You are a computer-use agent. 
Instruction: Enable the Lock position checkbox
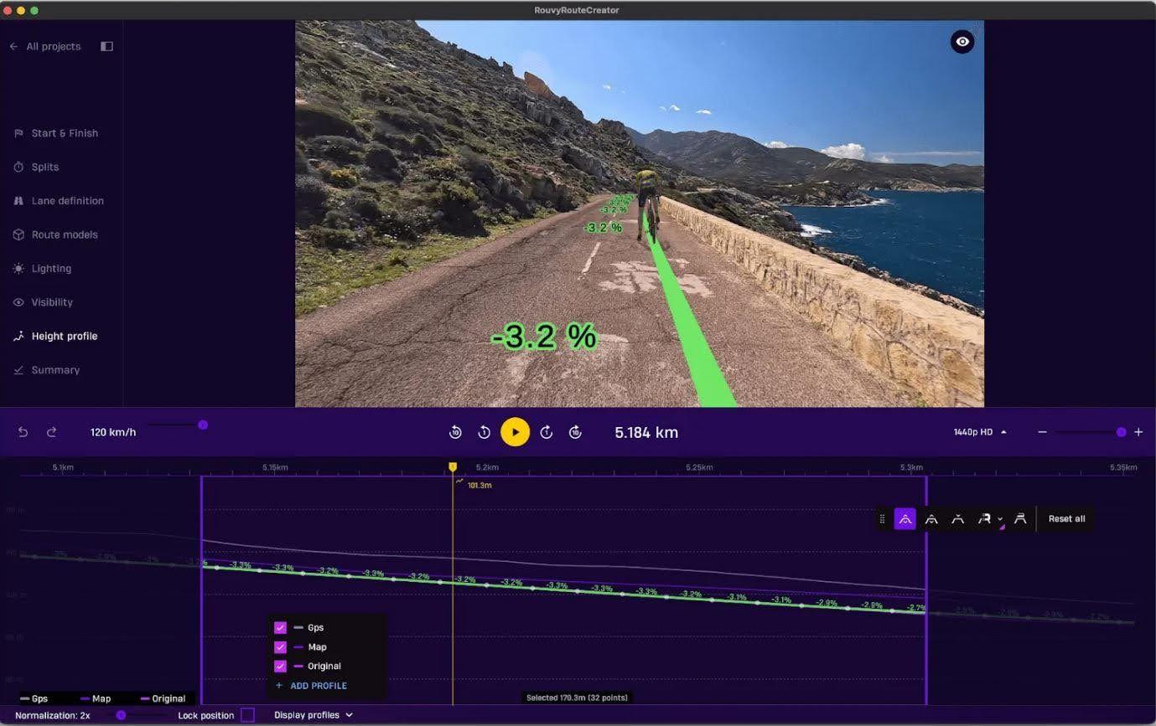pos(247,715)
